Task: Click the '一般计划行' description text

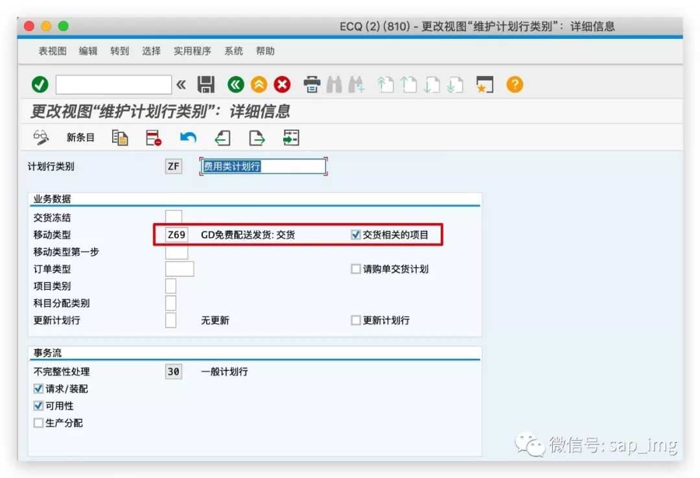Action: [224, 371]
